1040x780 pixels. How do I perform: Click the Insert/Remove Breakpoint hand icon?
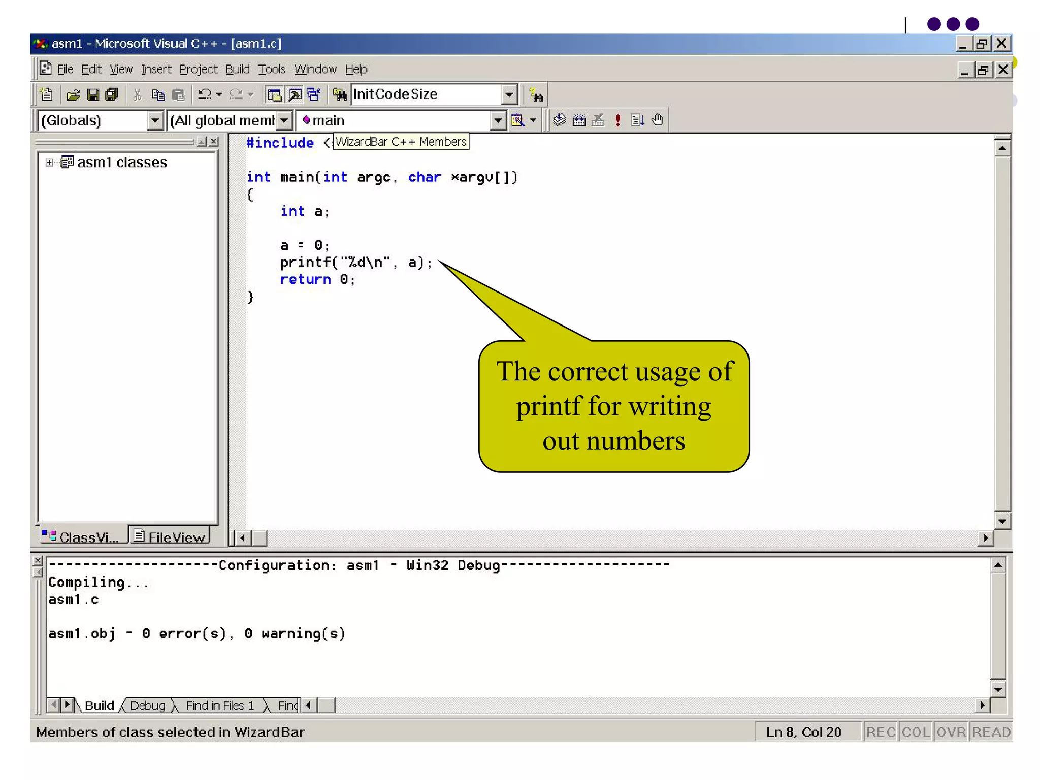[657, 120]
